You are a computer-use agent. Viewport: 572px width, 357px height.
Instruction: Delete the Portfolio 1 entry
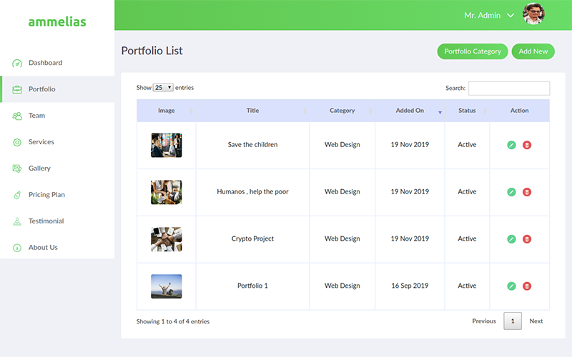[527, 286]
